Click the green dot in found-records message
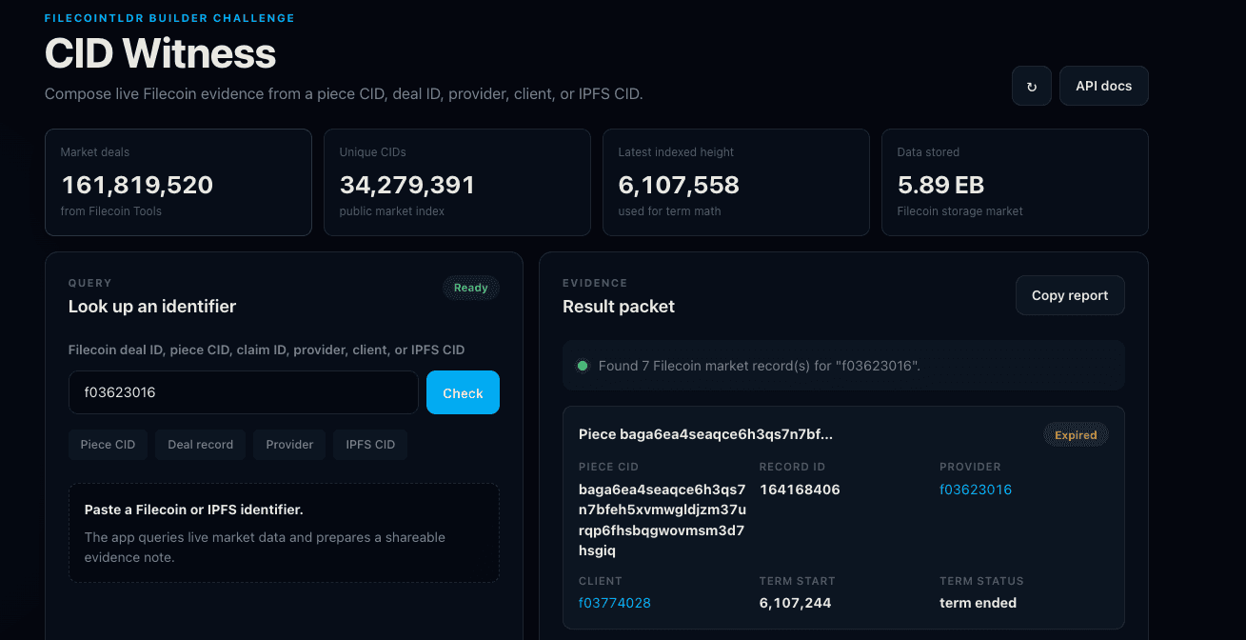This screenshot has height=640, width=1246. [x=583, y=366]
